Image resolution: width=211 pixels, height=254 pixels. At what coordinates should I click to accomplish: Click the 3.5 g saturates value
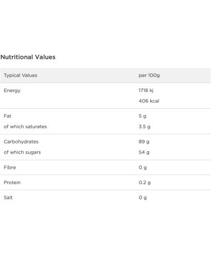[145, 126]
